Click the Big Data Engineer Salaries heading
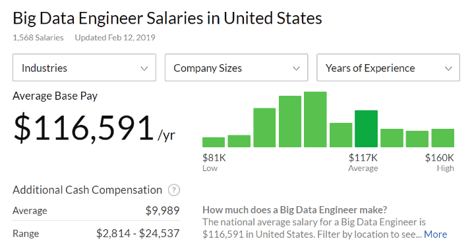Viewport: 474px width, 251px height. tap(167, 18)
